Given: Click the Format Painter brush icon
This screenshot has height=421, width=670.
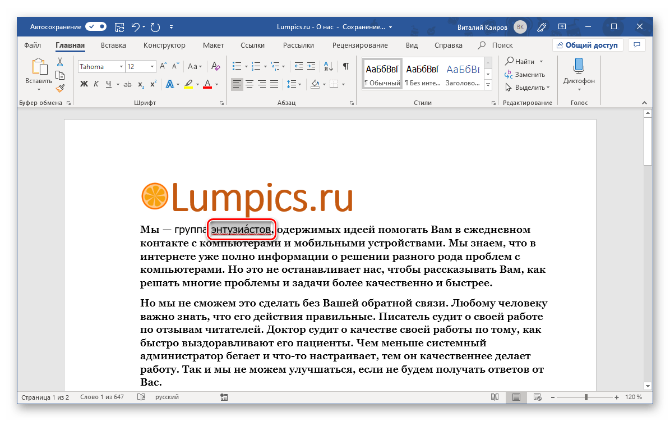Looking at the screenshot, I should pyautogui.click(x=60, y=88).
